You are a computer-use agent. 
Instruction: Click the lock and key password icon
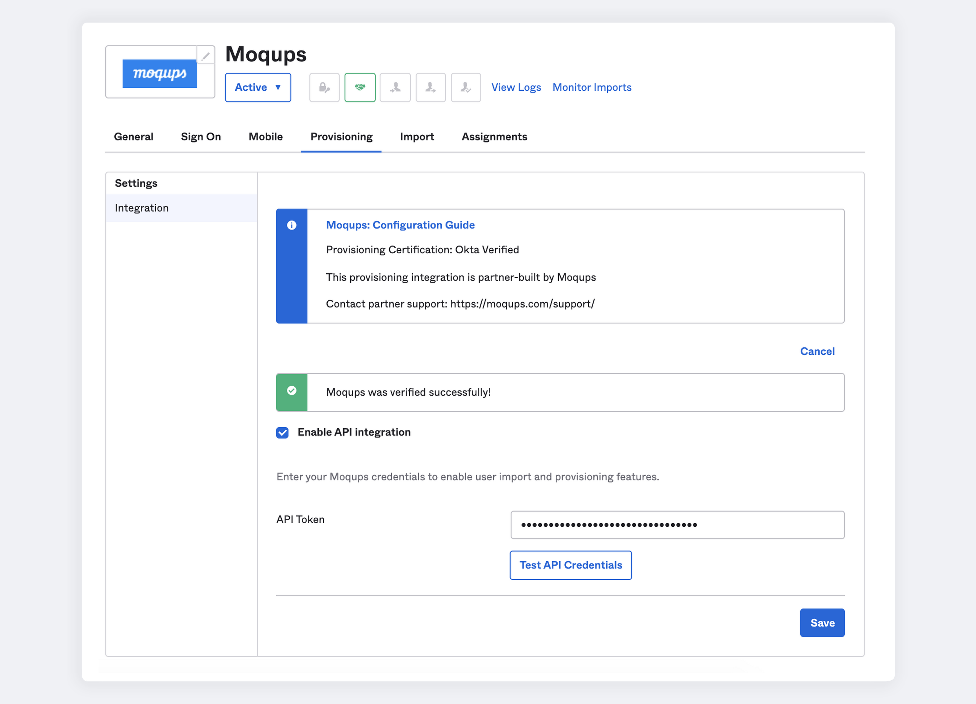click(x=324, y=87)
